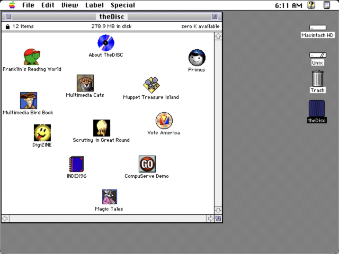This screenshot has width=339, height=254.
Task: Open the Help balloon menu icon
Action: pos(311,5)
